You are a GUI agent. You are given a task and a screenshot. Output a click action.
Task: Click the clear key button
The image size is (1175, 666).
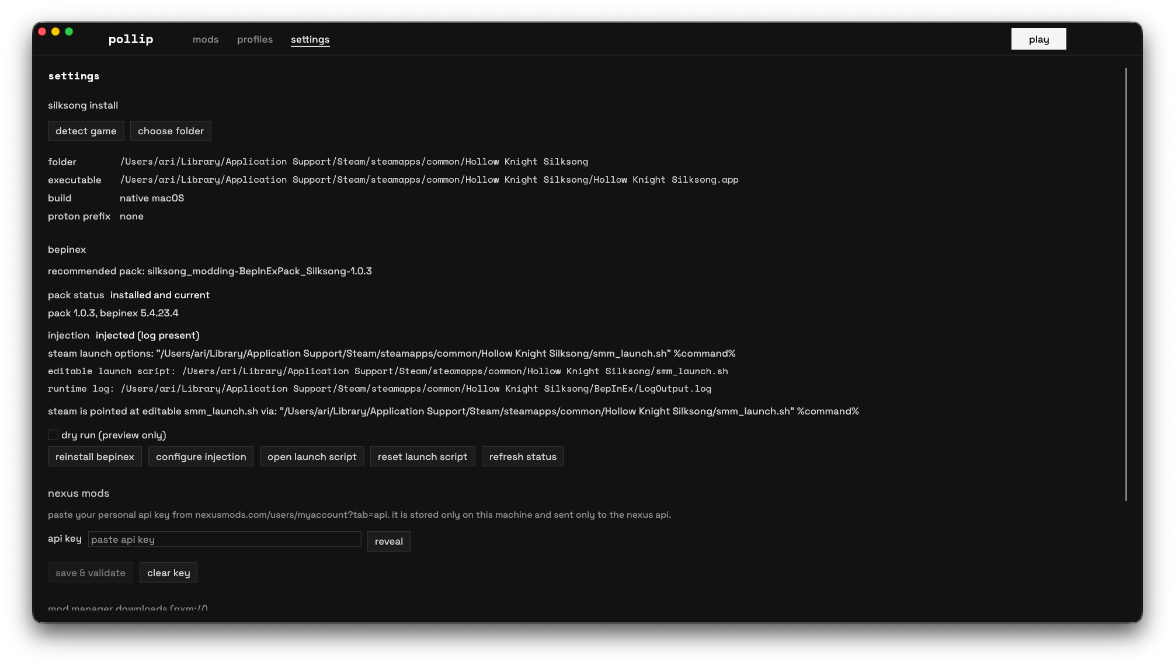pos(168,573)
